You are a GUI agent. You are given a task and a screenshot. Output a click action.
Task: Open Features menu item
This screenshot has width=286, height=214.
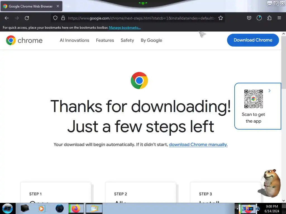coord(105,40)
